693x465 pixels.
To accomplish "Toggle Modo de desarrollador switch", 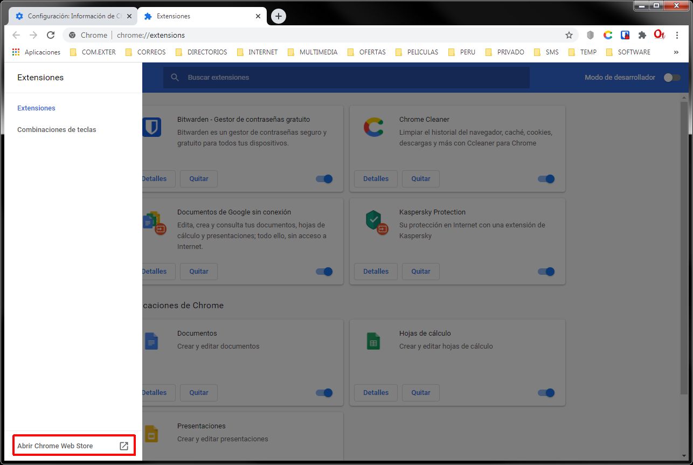I will [672, 78].
